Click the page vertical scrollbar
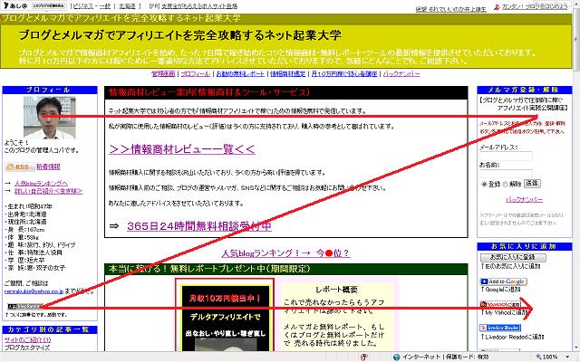The height and width of the screenshot is (362, 580). point(576,177)
